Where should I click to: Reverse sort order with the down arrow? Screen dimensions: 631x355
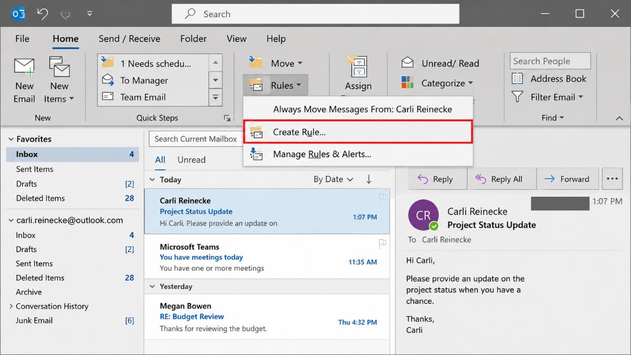click(x=369, y=179)
